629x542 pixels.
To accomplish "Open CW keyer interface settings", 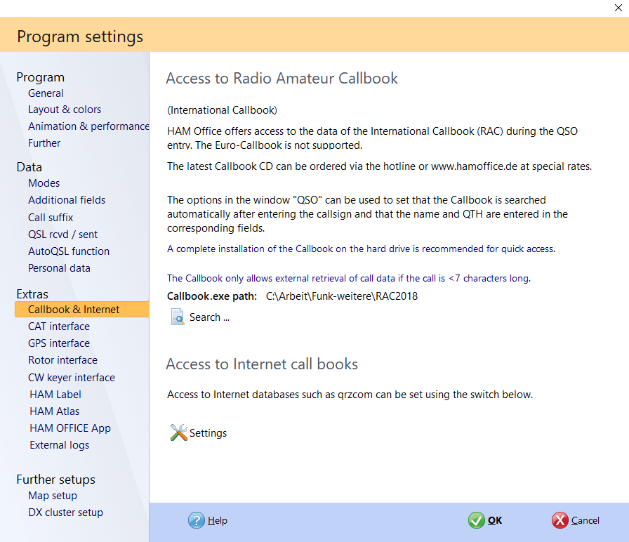I will coord(72,378).
